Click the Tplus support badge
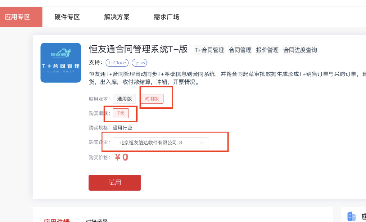This screenshot has height=222, width=366. [x=139, y=63]
